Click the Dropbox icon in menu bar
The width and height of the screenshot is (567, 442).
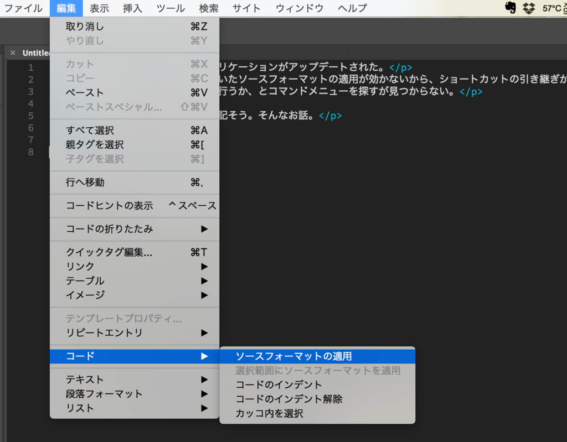coord(529,8)
